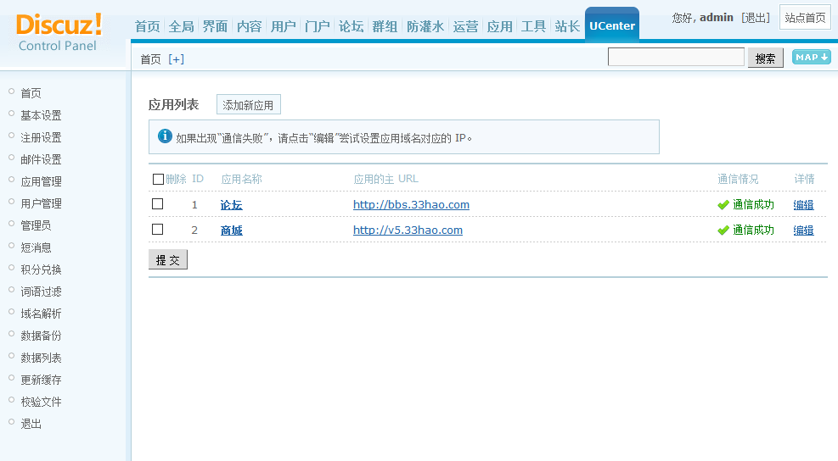Select 数据备份 in the sidebar
The height and width of the screenshot is (461, 838).
pyautogui.click(x=41, y=336)
